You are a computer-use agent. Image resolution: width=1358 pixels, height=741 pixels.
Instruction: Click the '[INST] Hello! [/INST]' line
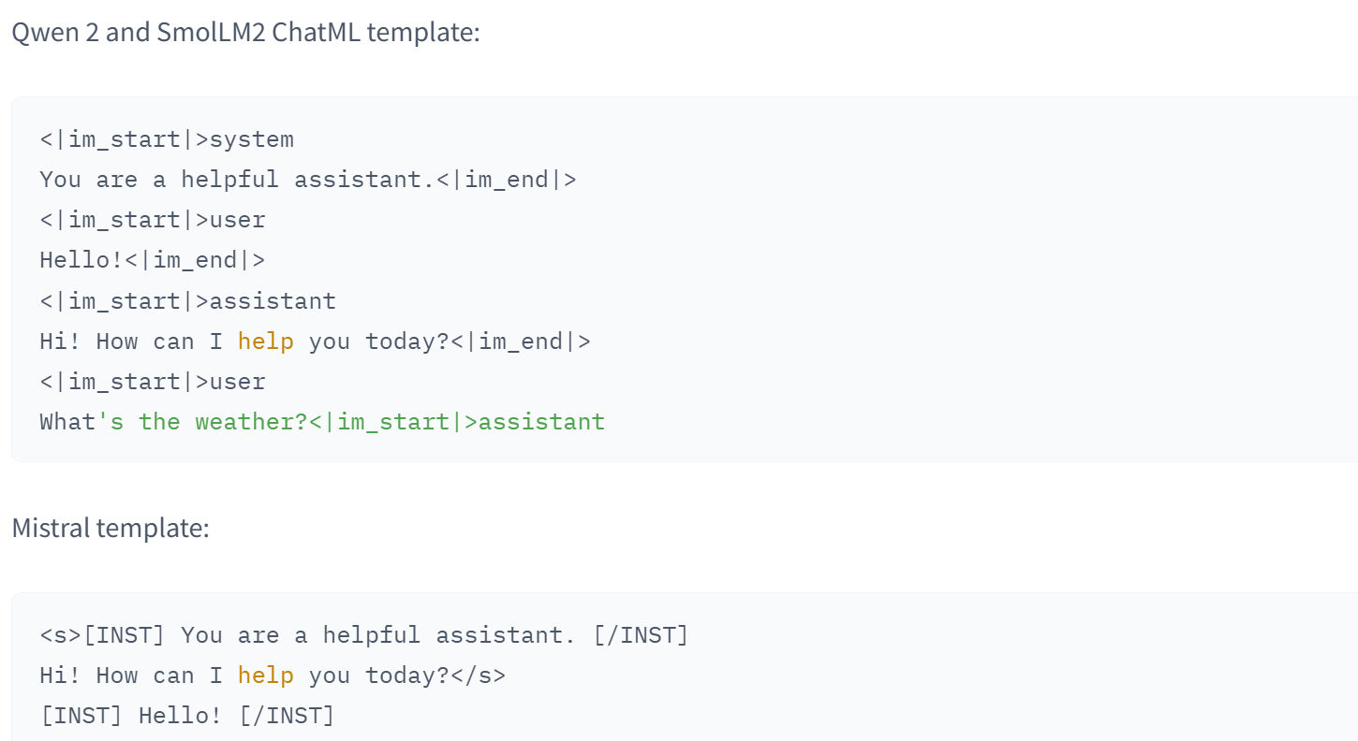187,717
